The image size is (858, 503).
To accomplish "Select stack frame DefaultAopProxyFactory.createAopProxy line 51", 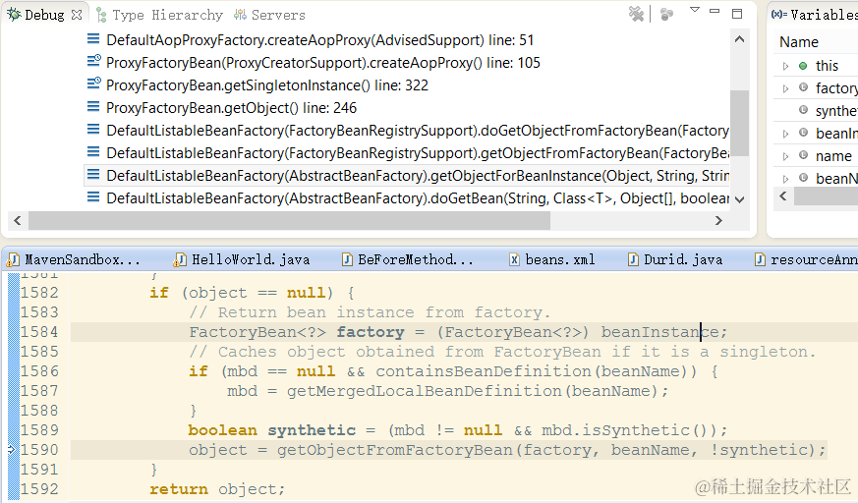I will pyautogui.click(x=320, y=40).
